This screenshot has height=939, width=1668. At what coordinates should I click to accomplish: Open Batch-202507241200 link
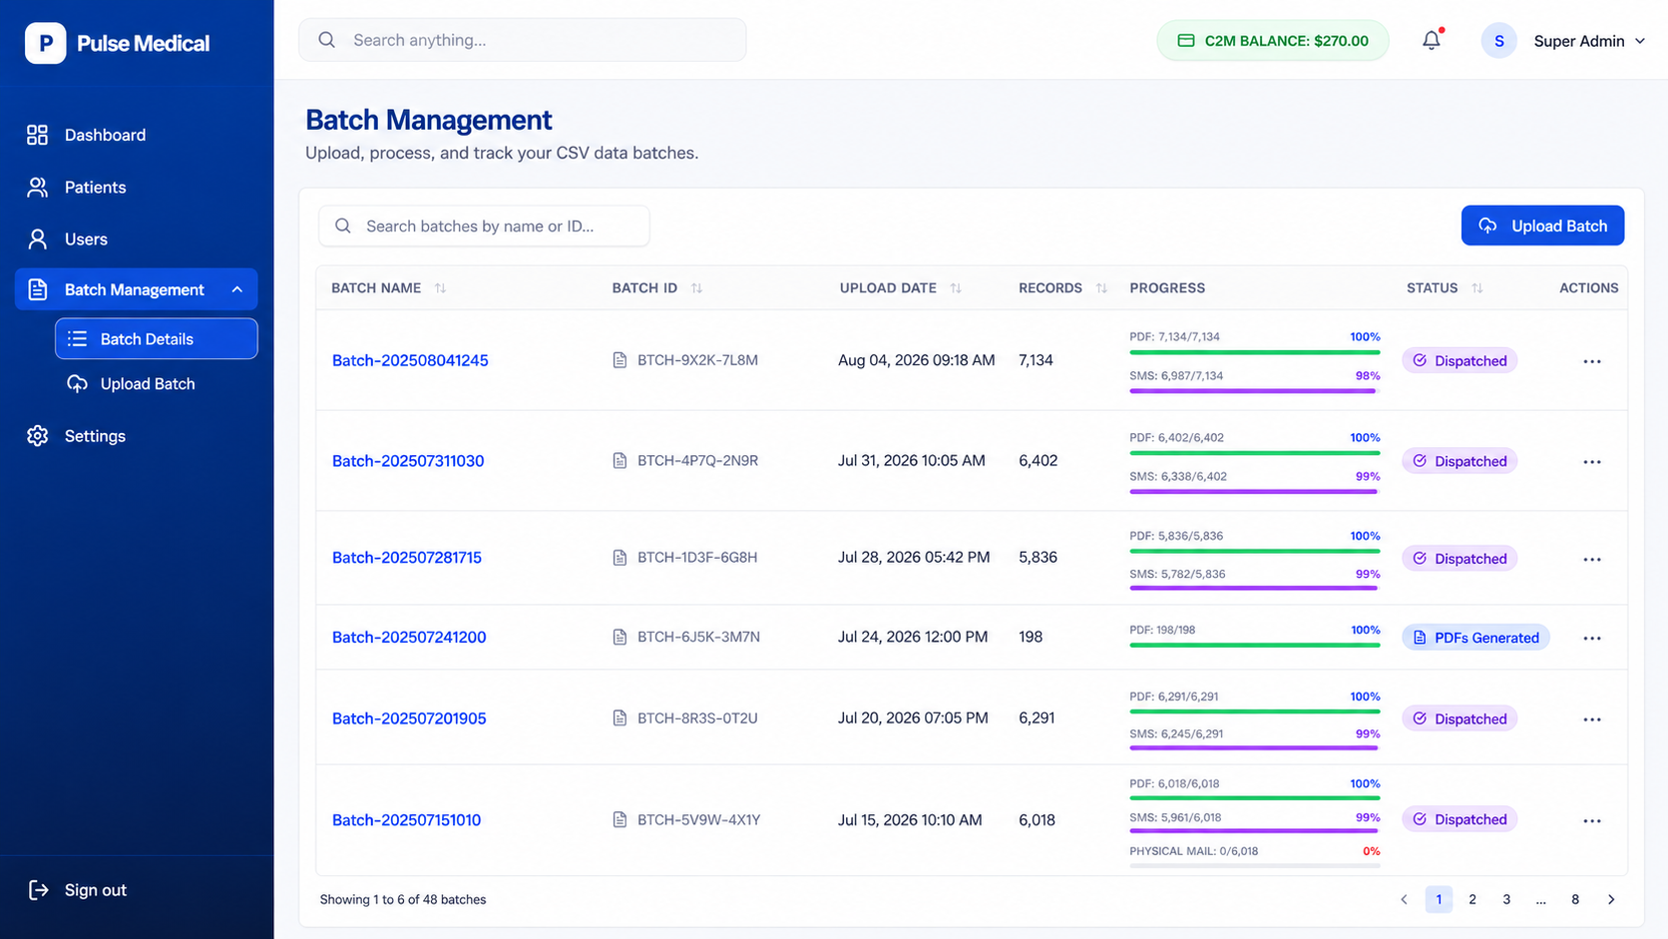tap(409, 638)
